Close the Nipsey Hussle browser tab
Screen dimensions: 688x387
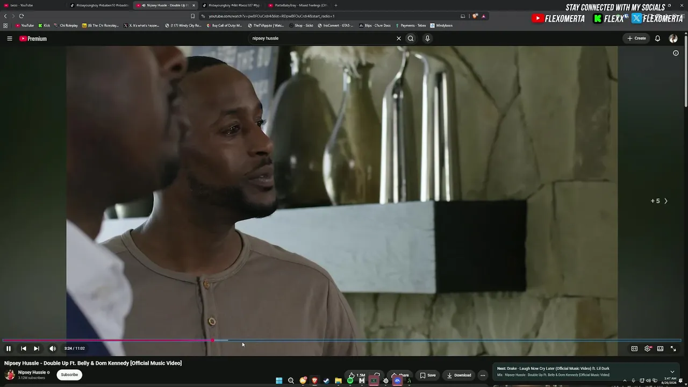pyautogui.click(x=194, y=5)
